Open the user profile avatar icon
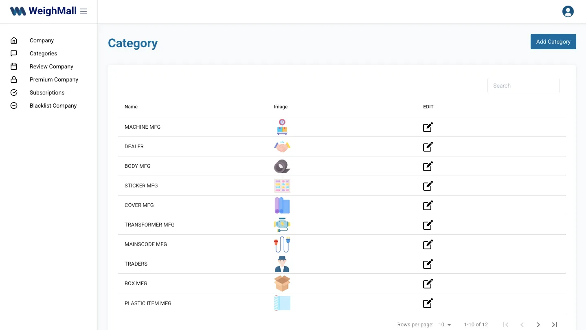This screenshot has height=330, width=586. [568, 11]
